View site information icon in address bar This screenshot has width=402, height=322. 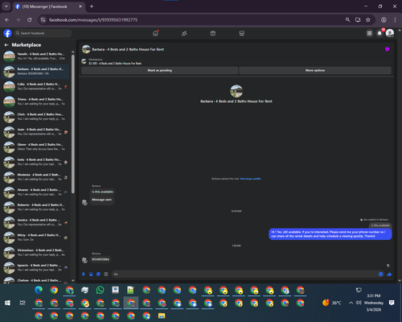43,20
